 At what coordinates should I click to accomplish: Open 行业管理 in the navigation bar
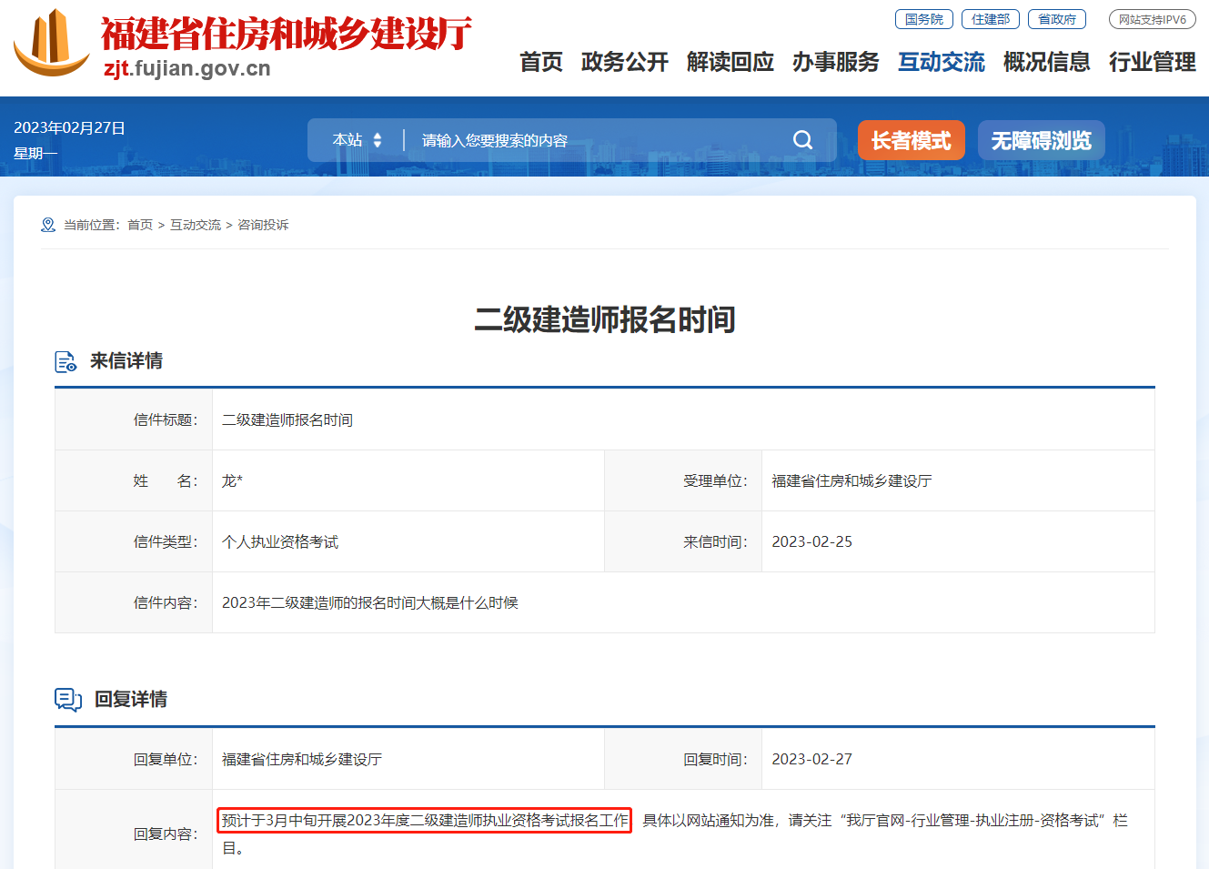(x=1152, y=62)
